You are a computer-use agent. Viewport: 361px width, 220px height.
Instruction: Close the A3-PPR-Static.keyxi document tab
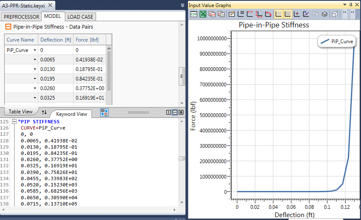pos(50,5)
